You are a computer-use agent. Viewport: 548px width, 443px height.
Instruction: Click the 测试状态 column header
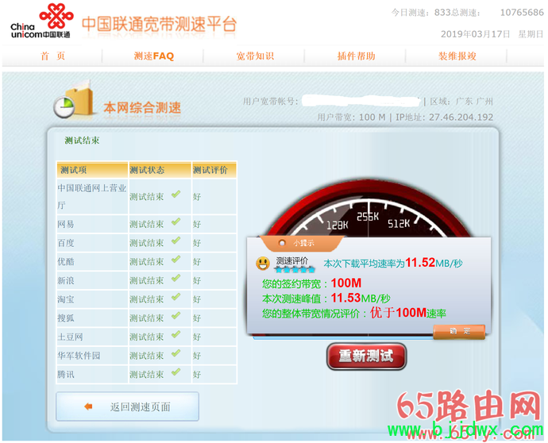click(160, 170)
